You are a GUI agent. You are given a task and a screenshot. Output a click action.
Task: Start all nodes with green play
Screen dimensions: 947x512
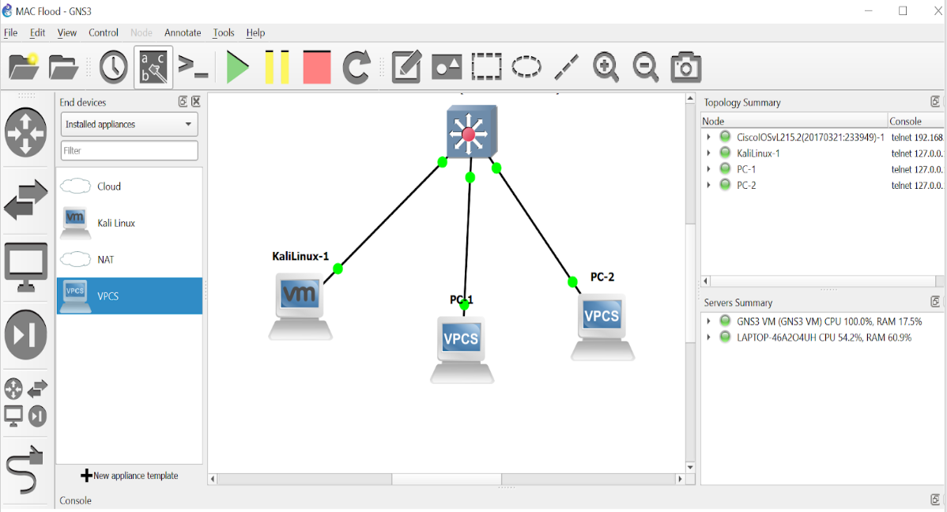pos(237,67)
